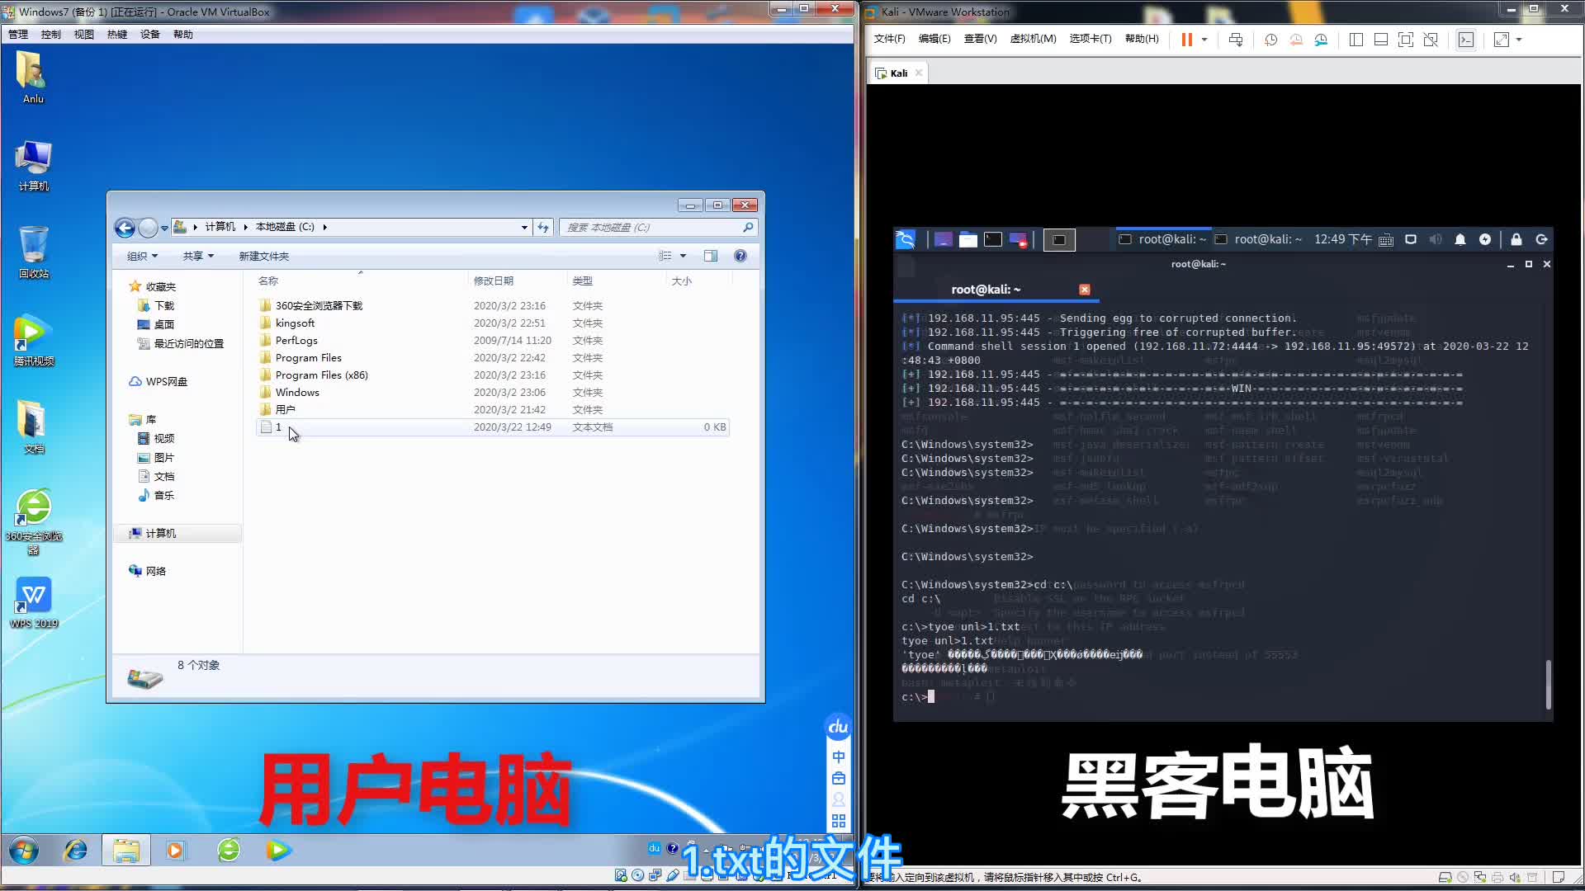Open the 编辑(E) menu in VMware
The height and width of the screenshot is (891, 1585).
pos(934,39)
